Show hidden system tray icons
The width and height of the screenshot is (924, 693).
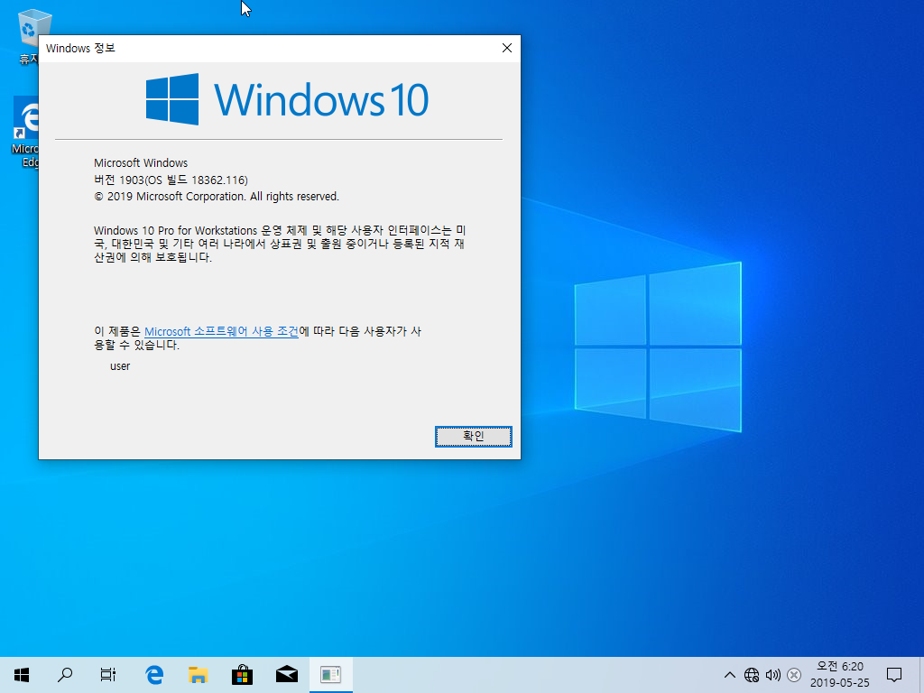point(729,675)
